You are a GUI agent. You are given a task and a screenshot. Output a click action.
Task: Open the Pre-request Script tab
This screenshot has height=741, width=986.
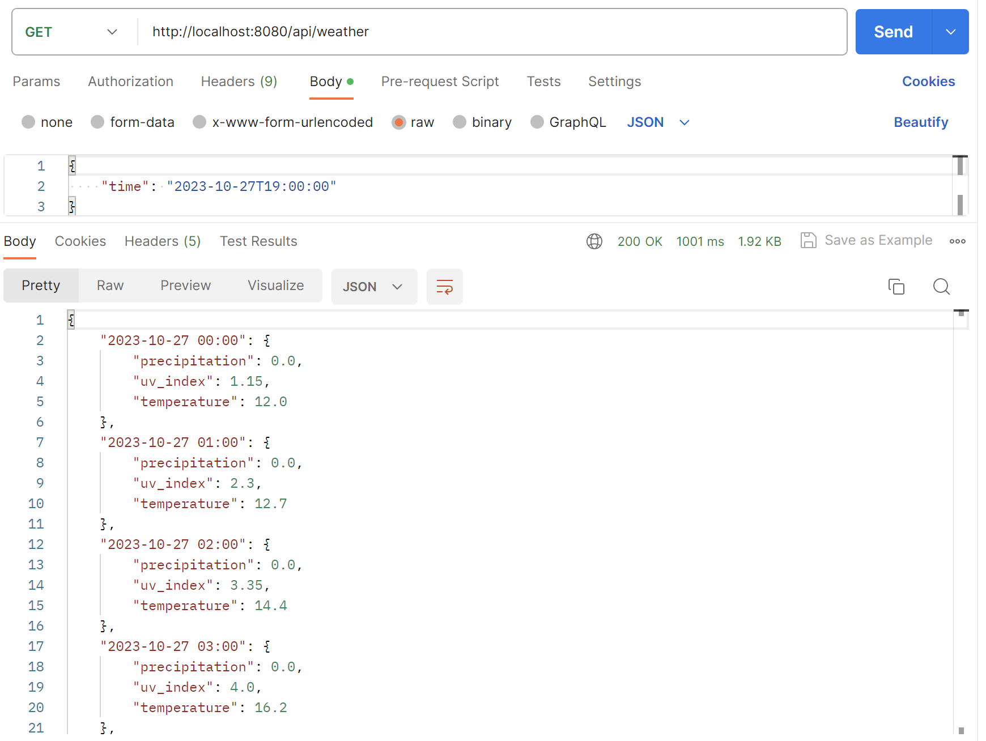[440, 81]
